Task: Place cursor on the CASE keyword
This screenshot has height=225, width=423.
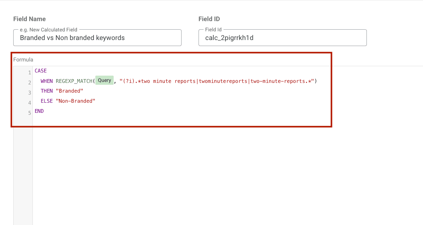Action: pos(40,71)
